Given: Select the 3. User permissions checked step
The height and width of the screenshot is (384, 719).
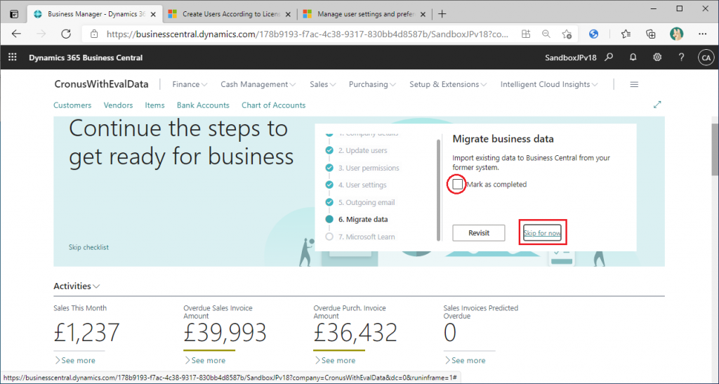Looking at the screenshot, I should point(329,168).
